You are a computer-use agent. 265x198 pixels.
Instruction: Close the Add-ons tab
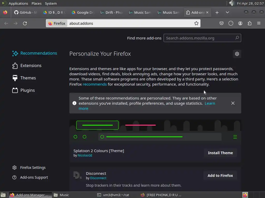[207, 12]
